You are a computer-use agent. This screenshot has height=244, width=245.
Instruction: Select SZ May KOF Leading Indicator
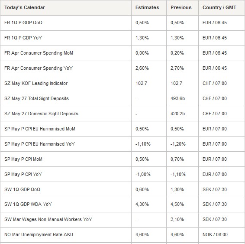(36, 83)
